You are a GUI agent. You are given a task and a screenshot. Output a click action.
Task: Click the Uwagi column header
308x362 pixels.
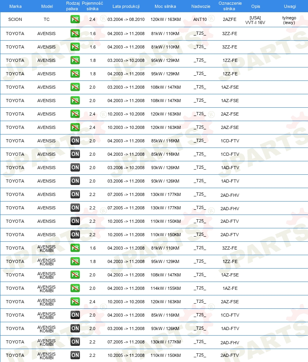[290, 6]
